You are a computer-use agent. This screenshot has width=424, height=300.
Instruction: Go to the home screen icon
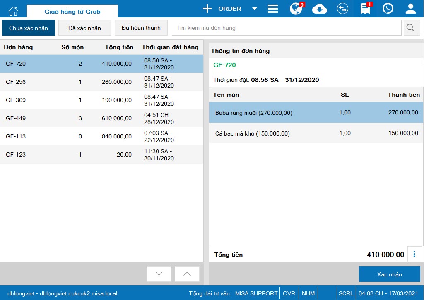click(13, 11)
